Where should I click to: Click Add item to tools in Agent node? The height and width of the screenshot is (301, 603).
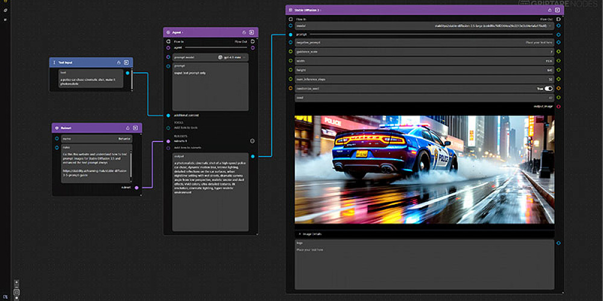click(185, 128)
